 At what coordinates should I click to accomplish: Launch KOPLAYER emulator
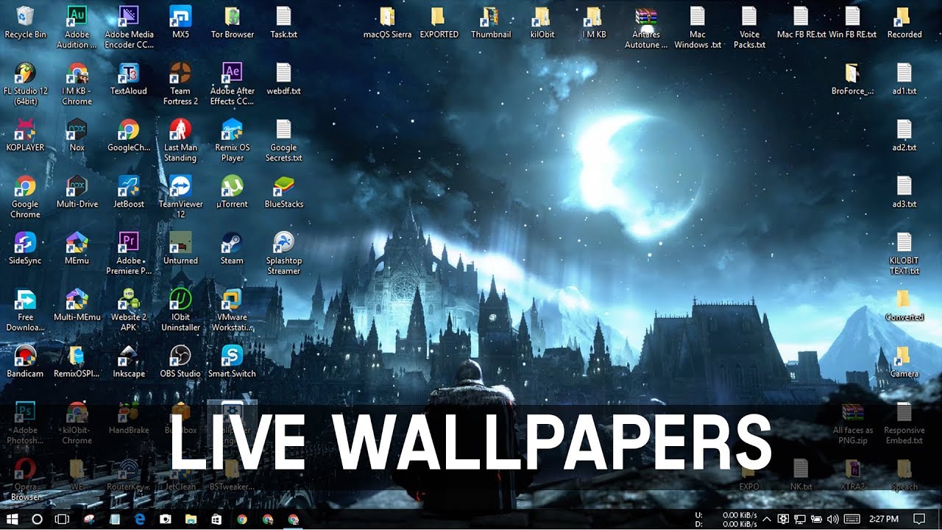[25, 135]
